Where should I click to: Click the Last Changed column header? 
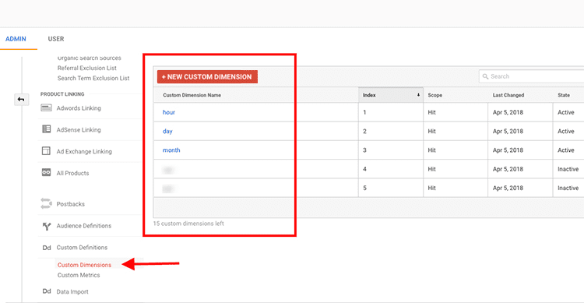tap(508, 95)
